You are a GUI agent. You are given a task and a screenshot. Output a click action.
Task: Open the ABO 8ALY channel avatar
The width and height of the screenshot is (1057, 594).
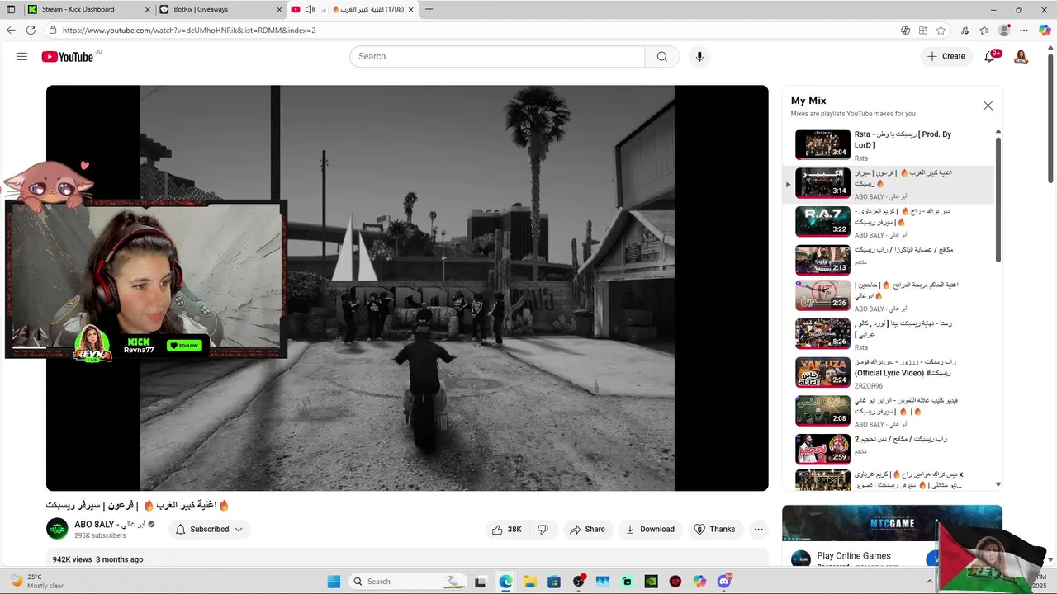pos(57,529)
